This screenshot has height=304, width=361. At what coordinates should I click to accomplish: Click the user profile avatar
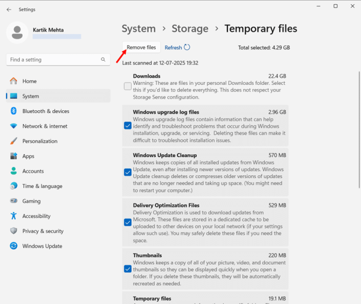[17, 33]
